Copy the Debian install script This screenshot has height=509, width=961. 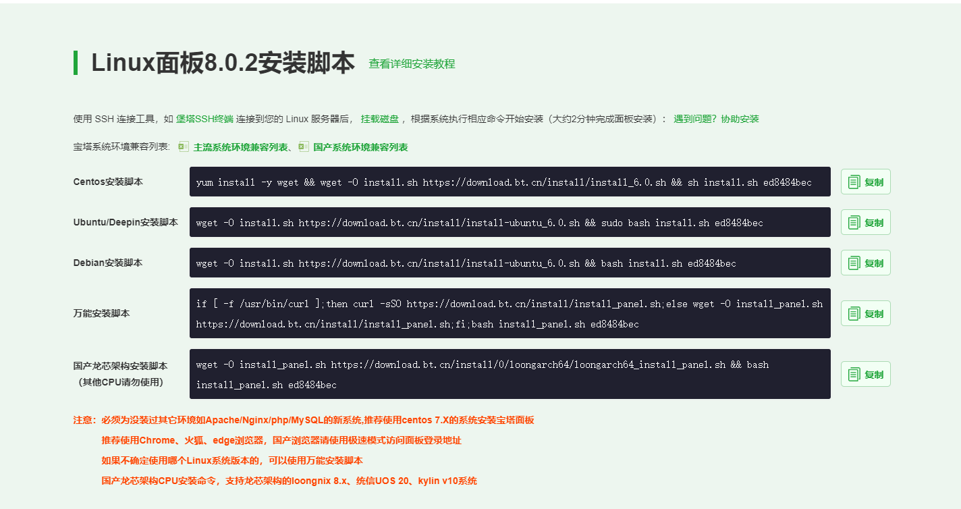(866, 263)
